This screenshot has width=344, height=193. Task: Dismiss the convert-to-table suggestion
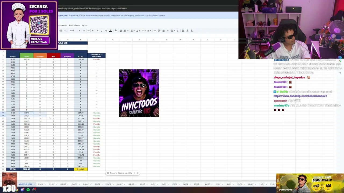(x=138, y=173)
